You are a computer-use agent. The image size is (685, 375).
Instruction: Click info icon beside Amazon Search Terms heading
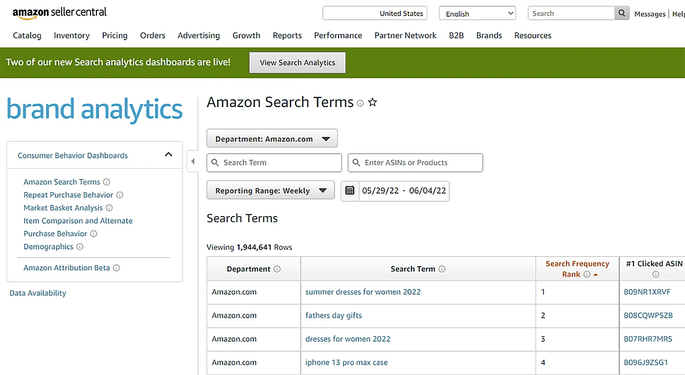[x=360, y=103]
